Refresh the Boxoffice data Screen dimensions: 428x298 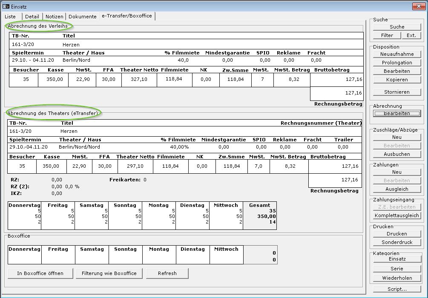pyautogui.click(x=167, y=273)
